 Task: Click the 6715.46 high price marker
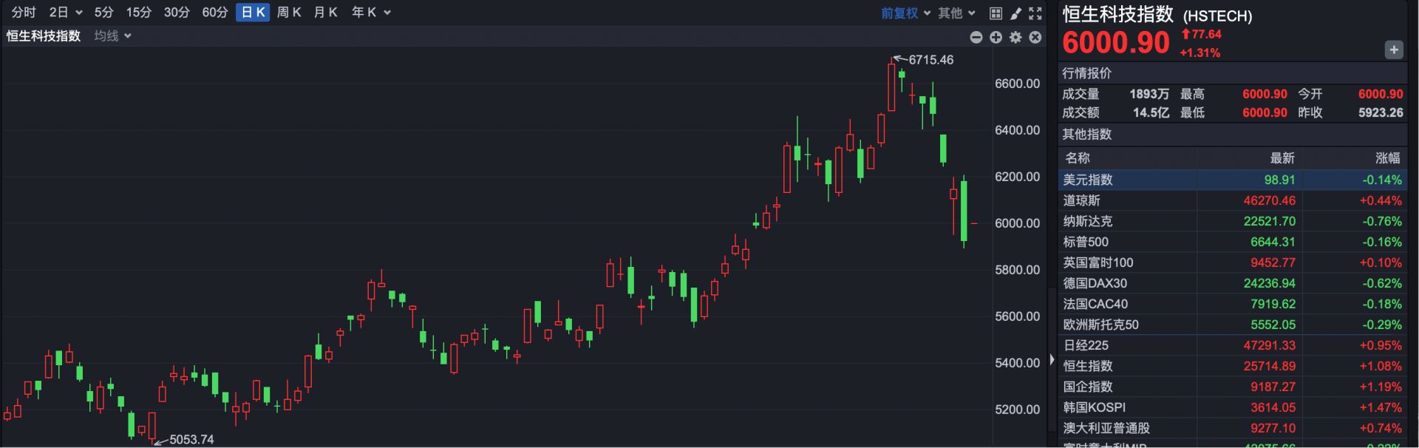(930, 60)
